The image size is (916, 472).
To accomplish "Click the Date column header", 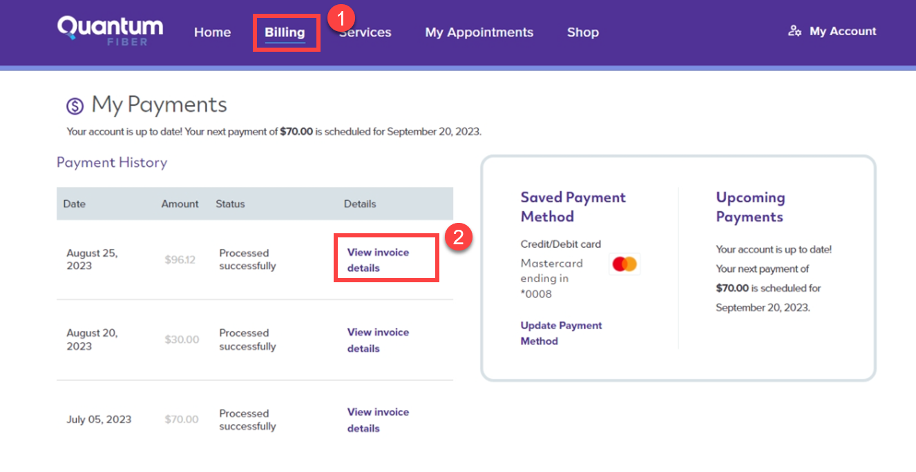I will [x=74, y=204].
